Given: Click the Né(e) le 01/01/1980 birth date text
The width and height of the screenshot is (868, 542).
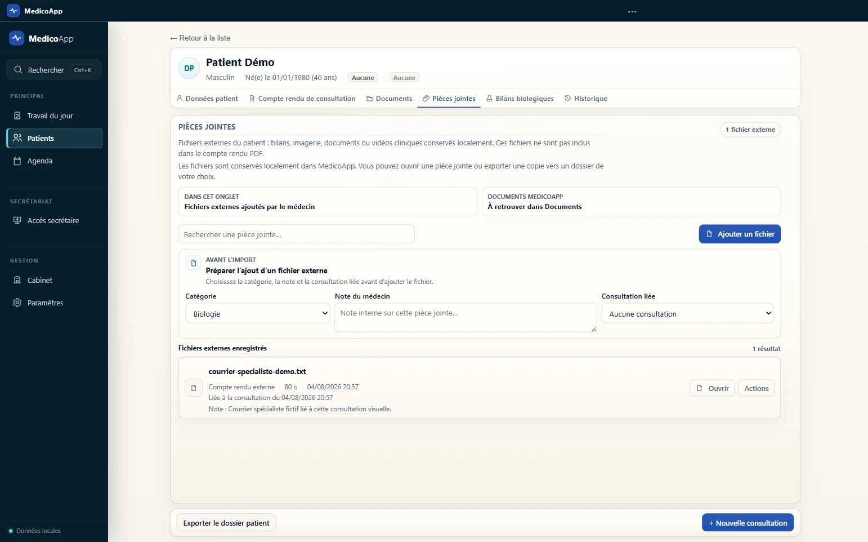Looking at the screenshot, I should click(x=291, y=78).
